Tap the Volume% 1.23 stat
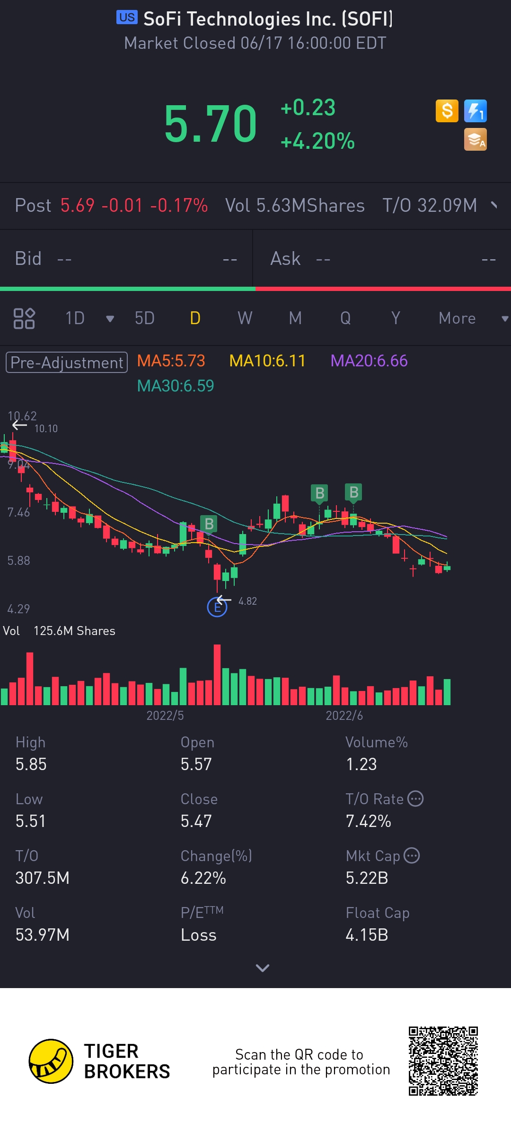Screen dimensions: 511x1135 click(x=377, y=754)
